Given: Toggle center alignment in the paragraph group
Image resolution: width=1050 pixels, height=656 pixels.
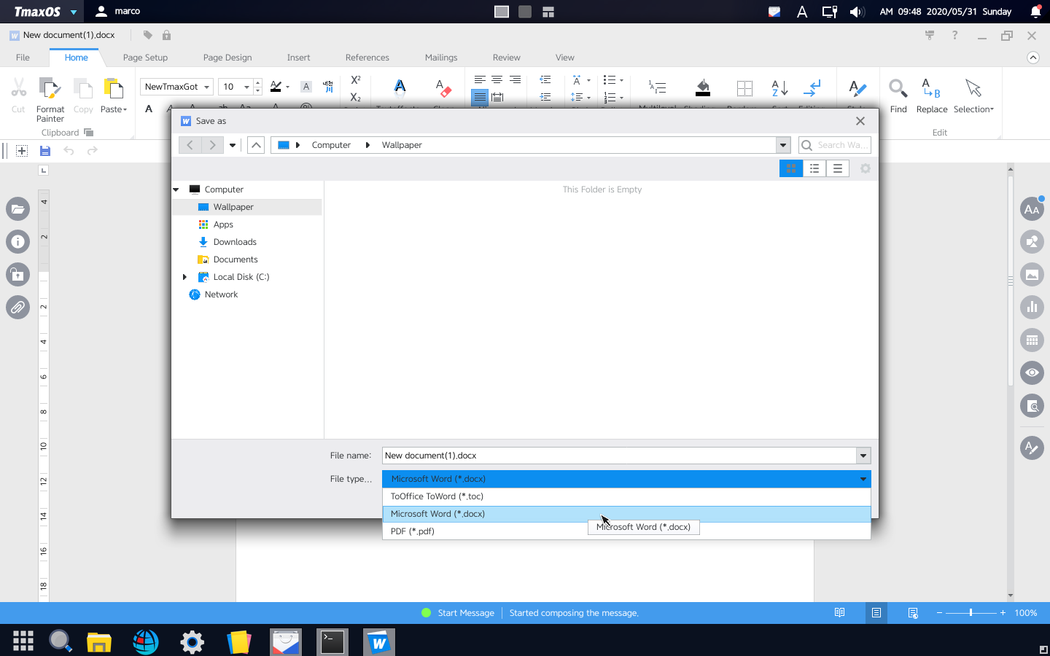Looking at the screenshot, I should click(x=497, y=79).
